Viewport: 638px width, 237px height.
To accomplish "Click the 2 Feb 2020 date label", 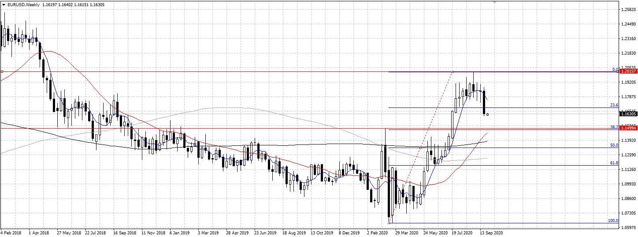I will [x=377, y=232].
